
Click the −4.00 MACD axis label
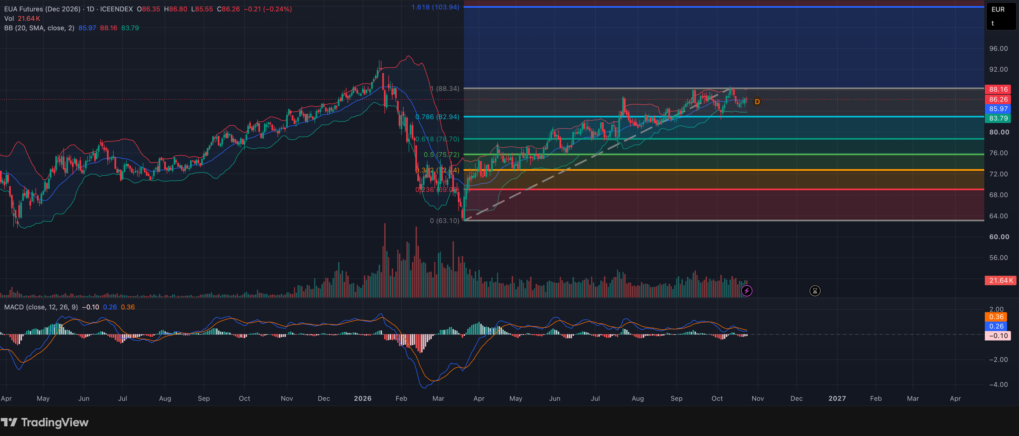998,384
